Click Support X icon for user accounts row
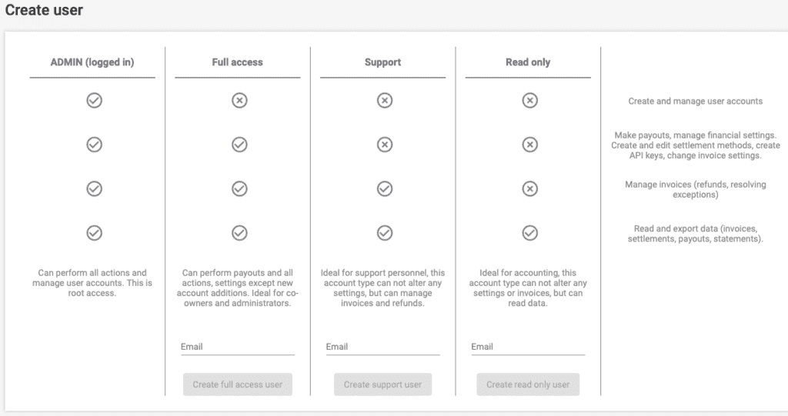Image resolution: width=788 pixels, height=416 pixels. (x=385, y=101)
